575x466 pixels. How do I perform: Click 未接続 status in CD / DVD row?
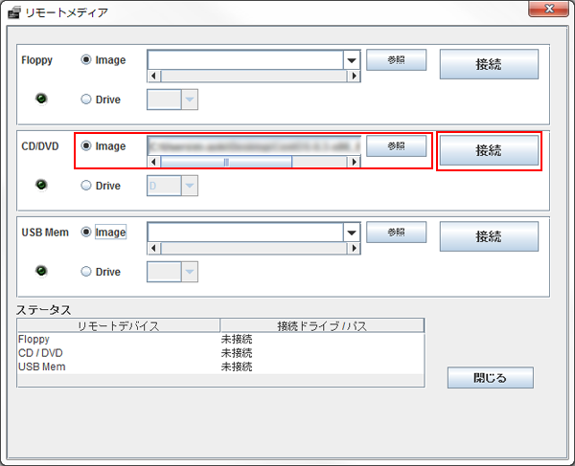(x=237, y=353)
